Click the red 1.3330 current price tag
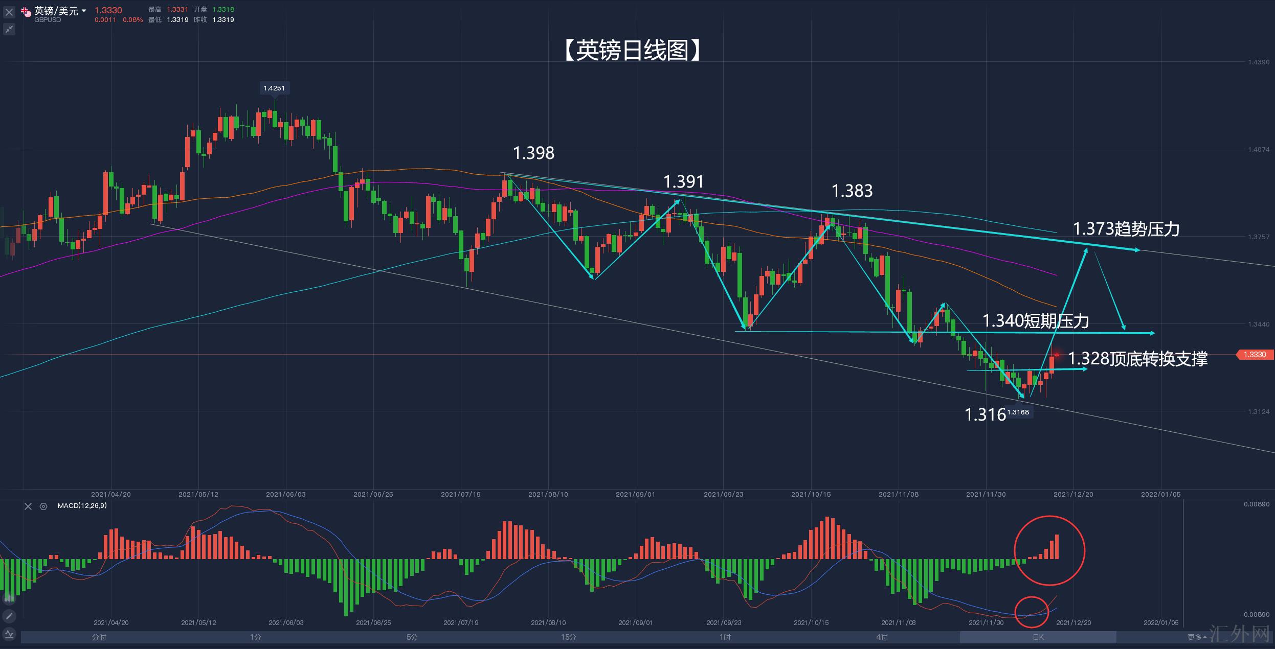The width and height of the screenshot is (1275, 649). click(1254, 355)
